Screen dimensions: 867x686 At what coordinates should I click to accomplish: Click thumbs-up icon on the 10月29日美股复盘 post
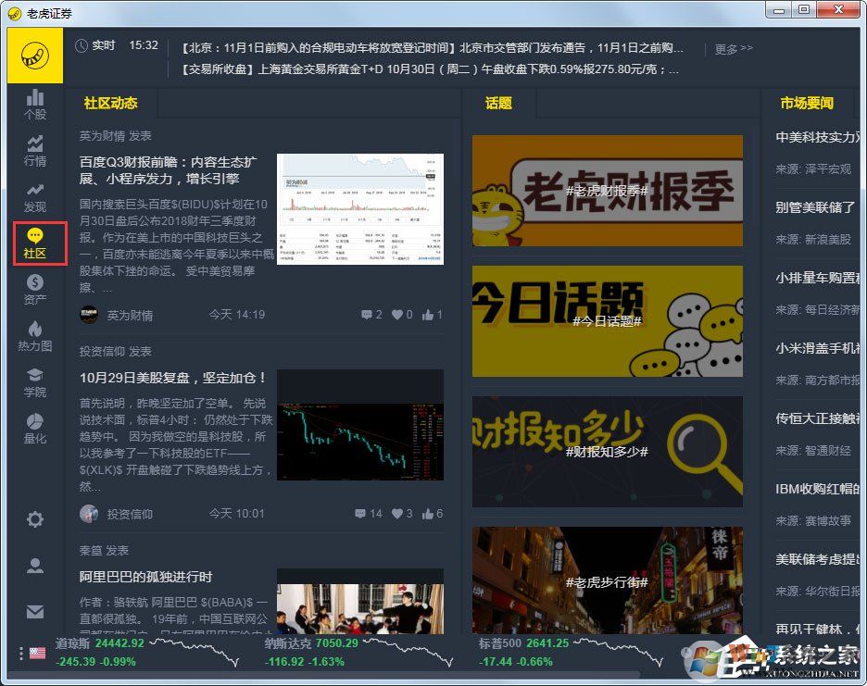427,514
